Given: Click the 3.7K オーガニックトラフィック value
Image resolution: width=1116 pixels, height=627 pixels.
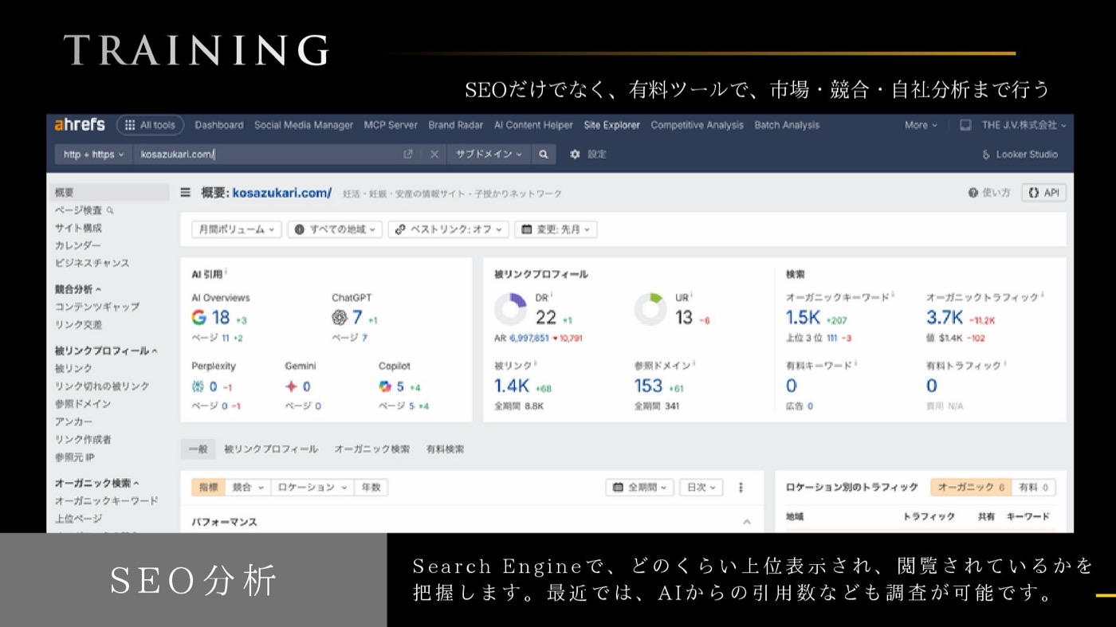Looking at the screenshot, I should (x=945, y=317).
